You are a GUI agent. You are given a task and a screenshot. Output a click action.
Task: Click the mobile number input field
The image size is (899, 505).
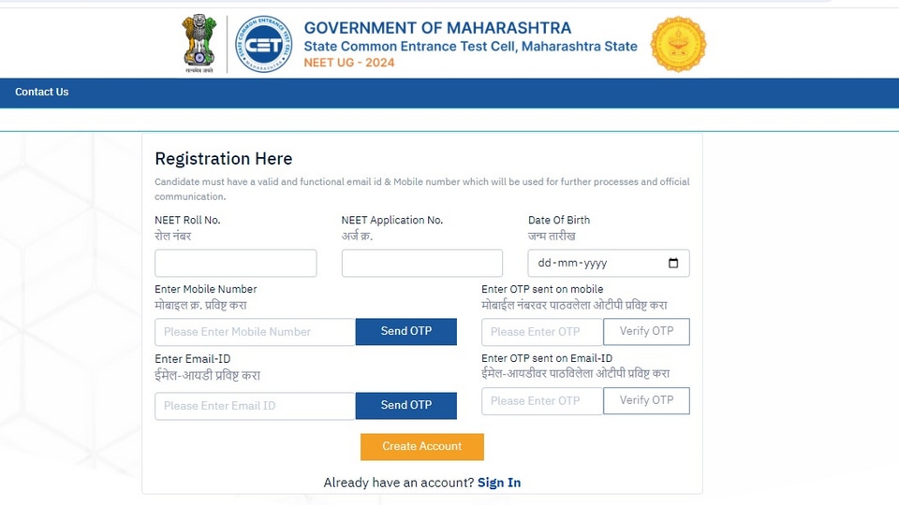coord(255,331)
